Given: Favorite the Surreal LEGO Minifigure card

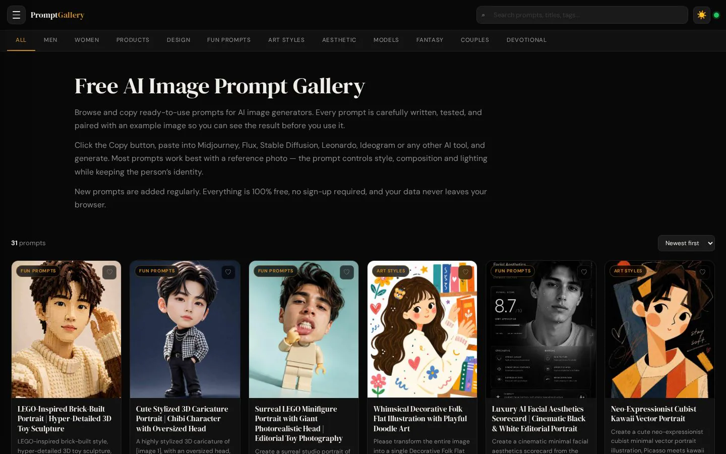Looking at the screenshot, I should (347, 272).
